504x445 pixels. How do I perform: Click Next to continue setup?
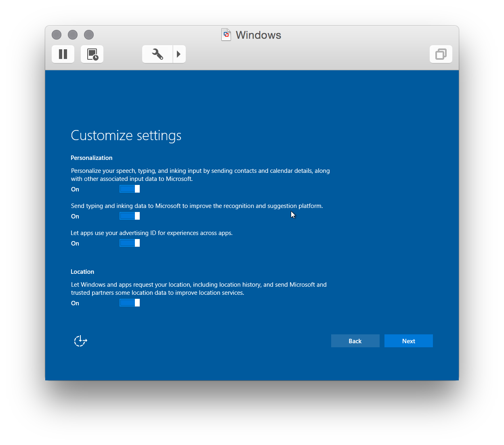[409, 341]
